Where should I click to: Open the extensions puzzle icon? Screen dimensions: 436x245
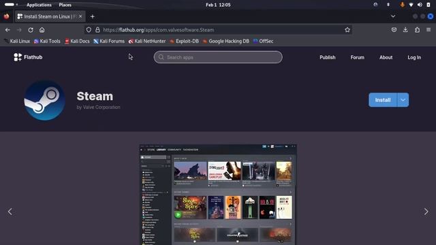[x=417, y=30]
